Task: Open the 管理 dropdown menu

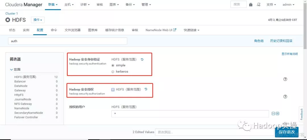Action: [x=146, y=5]
